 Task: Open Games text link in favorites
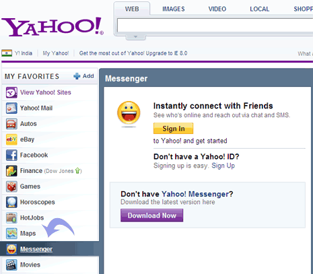[30, 186]
